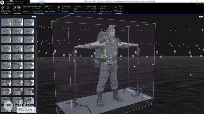This screenshot has width=204, height=114.
Task: Open the Panels option
Action: click(x=120, y=7)
